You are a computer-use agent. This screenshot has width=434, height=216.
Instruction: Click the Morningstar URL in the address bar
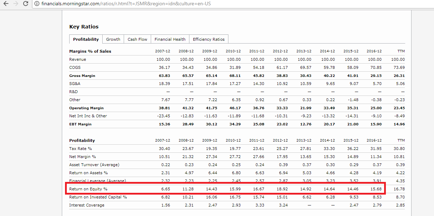click(126, 4)
